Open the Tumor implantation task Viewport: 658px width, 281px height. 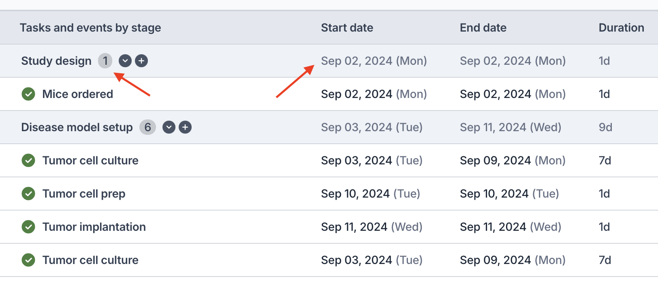coord(94,227)
